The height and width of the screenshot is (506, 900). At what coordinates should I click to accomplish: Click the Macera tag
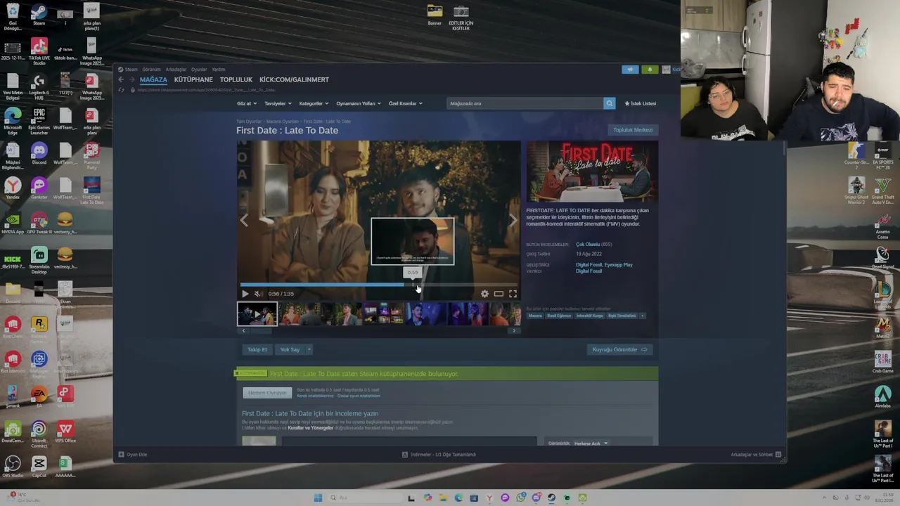click(x=535, y=316)
